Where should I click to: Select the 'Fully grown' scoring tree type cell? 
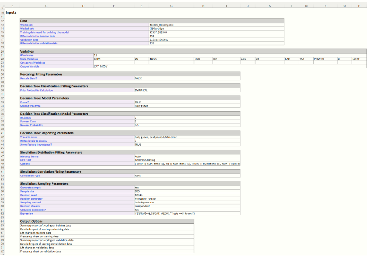pyautogui.click(x=142, y=106)
